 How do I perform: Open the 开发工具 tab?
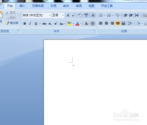click(x=107, y=6)
